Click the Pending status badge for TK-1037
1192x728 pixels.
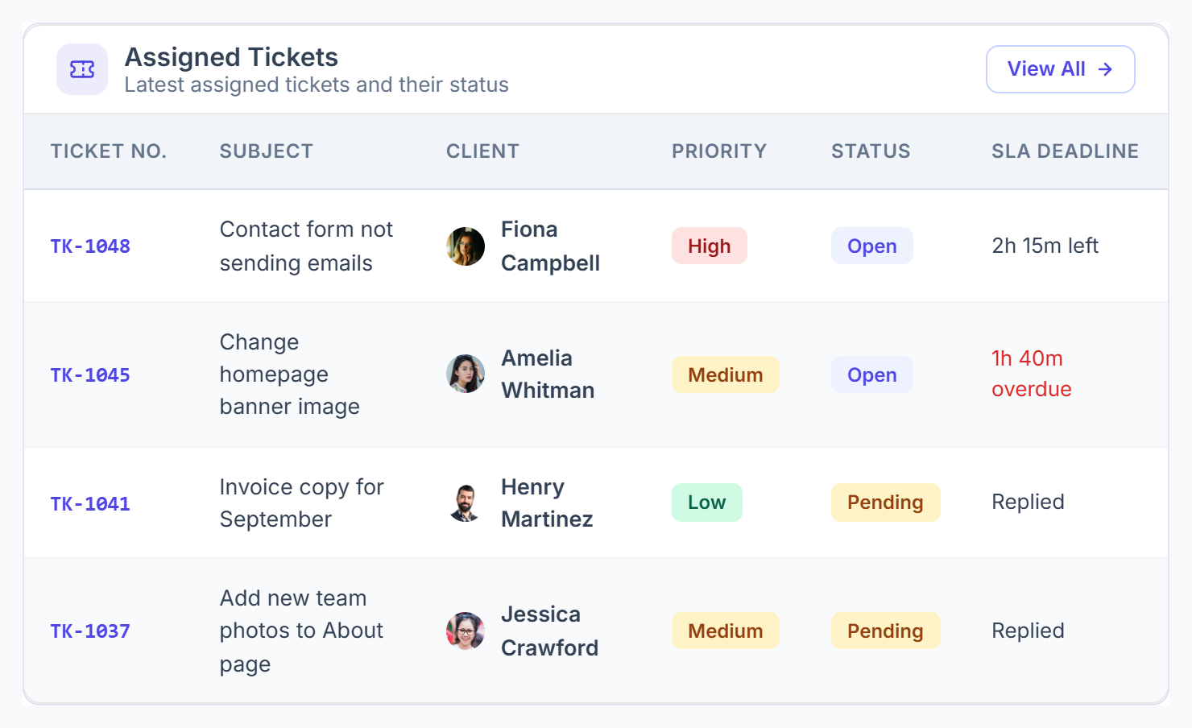click(886, 631)
